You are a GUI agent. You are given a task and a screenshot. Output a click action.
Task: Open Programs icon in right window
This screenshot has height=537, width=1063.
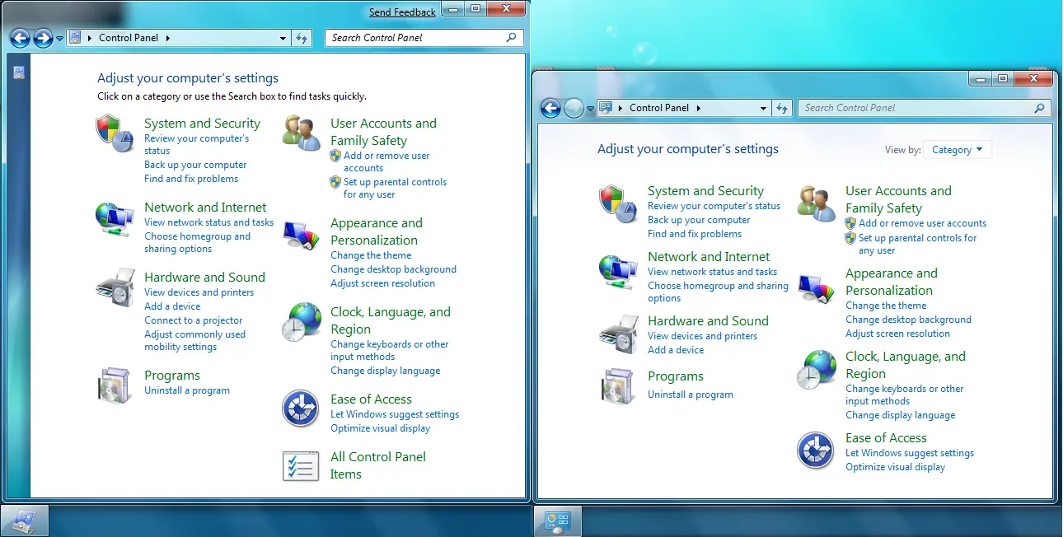pyautogui.click(x=618, y=387)
